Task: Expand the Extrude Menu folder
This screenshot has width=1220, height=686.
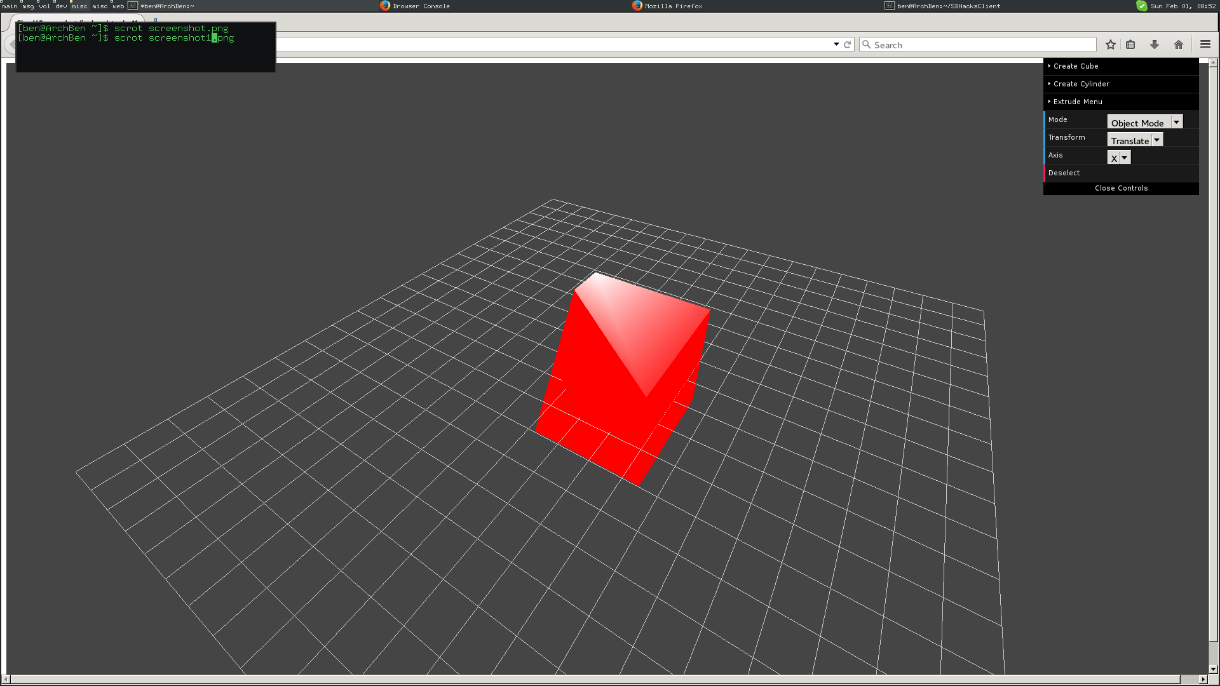Action: pos(1078,102)
